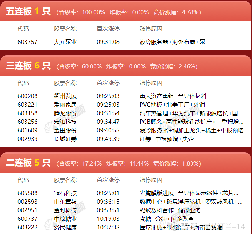Click 竞价涨幅 2.46% in 三连板 header
The width and height of the screenshot is (252, 234).
coord(173,66)
